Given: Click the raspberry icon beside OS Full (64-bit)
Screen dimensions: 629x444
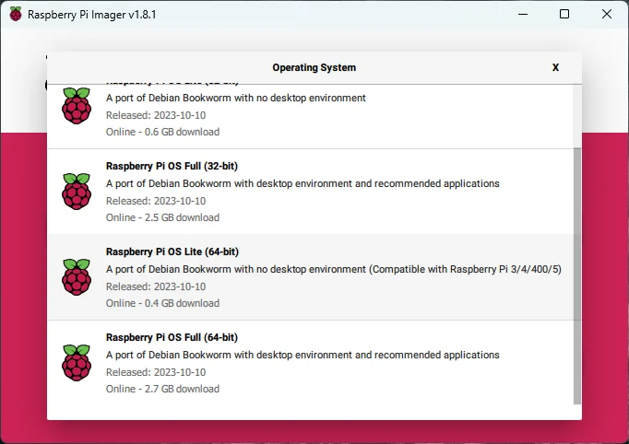Looking at the screenshot, I should (77, 362).
